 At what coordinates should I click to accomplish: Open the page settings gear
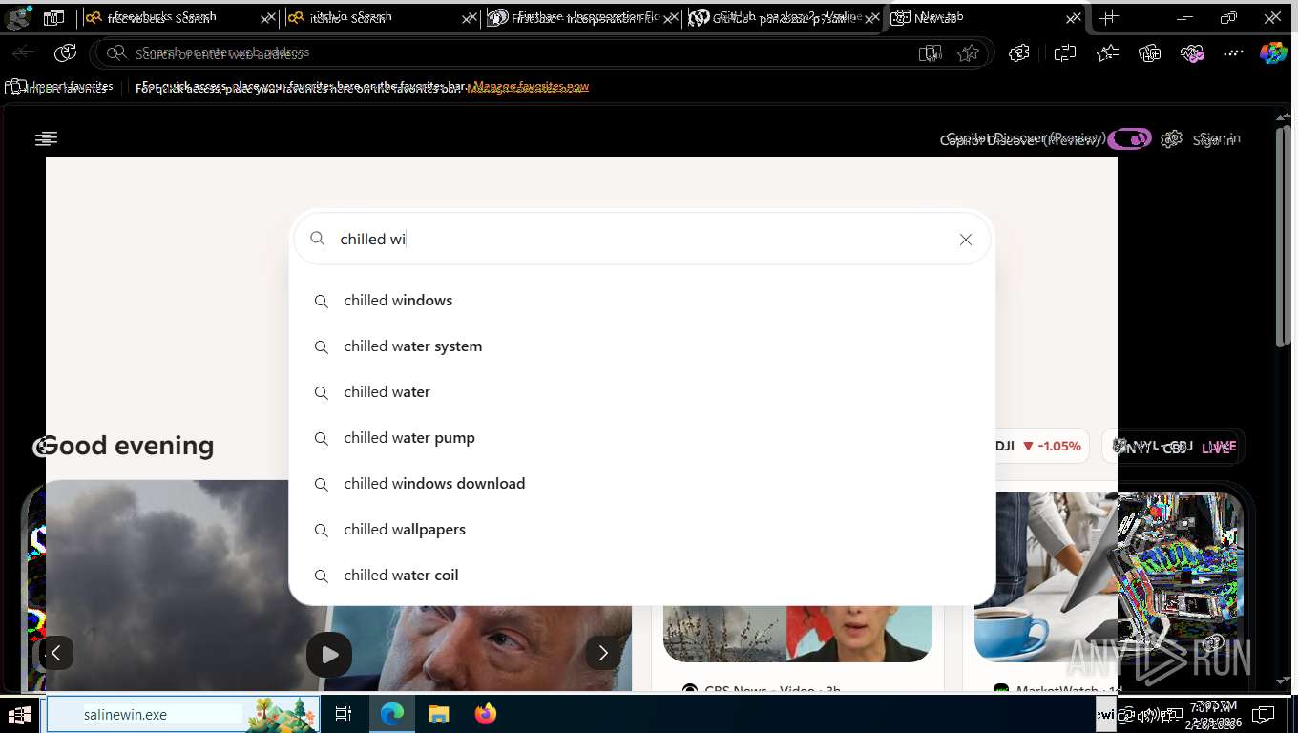[x=1172, y=139]
